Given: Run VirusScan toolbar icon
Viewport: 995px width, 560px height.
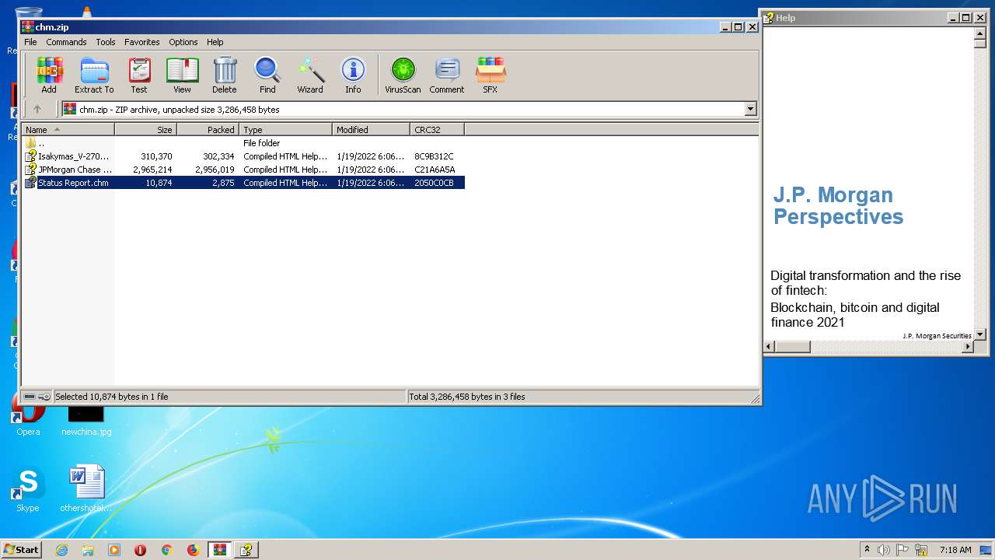Looking at the screenshot, I should tap(403, 75).
